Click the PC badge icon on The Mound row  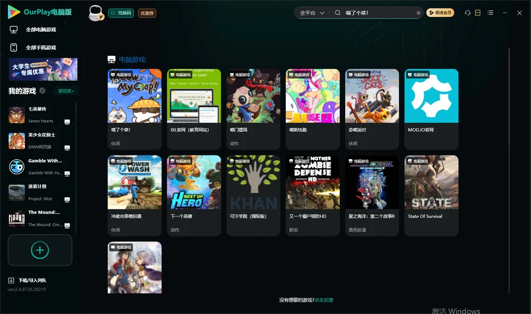67,226
